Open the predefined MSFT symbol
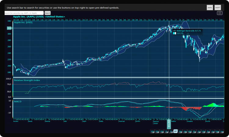This screenshot has height=137, width=229. 218,8
